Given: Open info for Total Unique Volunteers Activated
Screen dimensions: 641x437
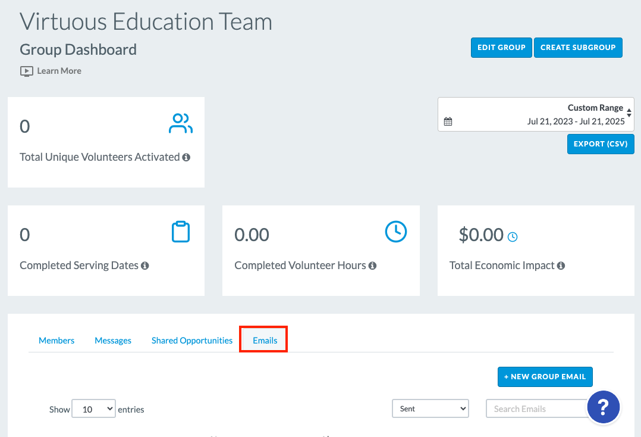Looking at the screenshot, I should 187,157.
